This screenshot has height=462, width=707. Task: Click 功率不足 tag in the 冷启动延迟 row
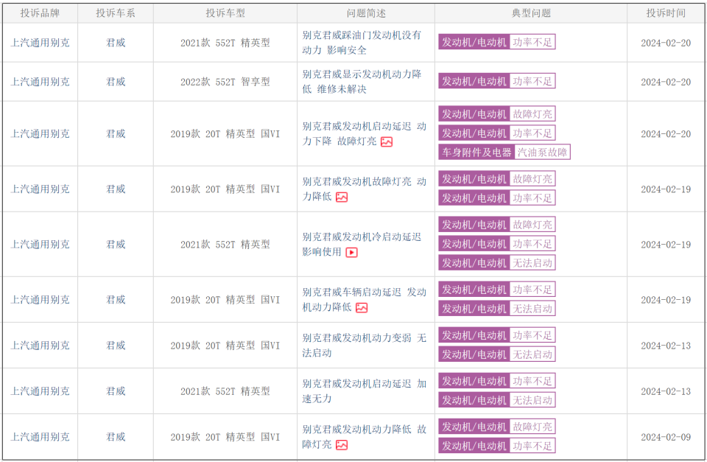(497, 244)
